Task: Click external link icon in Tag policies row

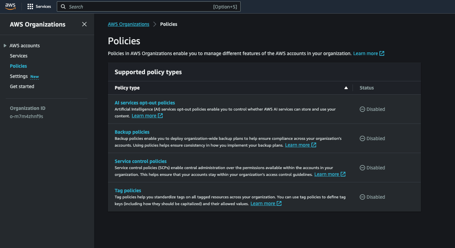Action: (x=279, y=203)
